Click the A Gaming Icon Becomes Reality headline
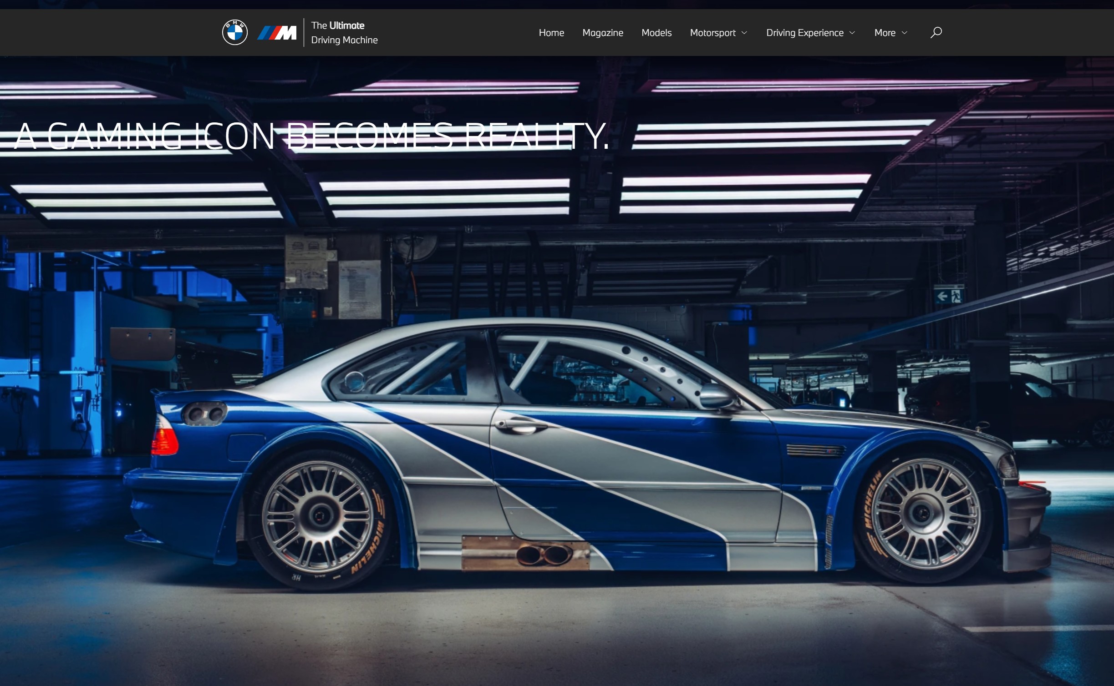Screen dimensions: 1114x686 coord(311,136)
